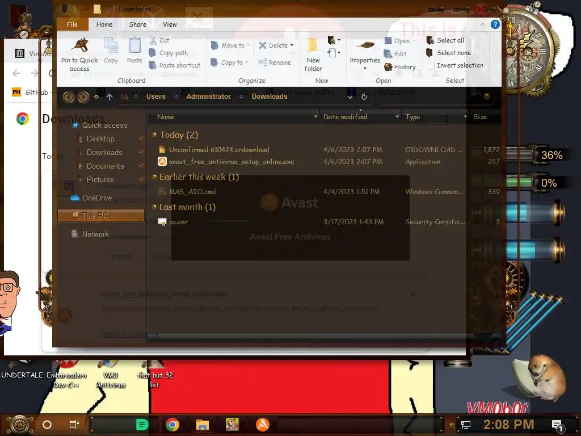This screenshot has height=436, width=581.
Task: Click the Cut scissors command
Action: [159, 40]
